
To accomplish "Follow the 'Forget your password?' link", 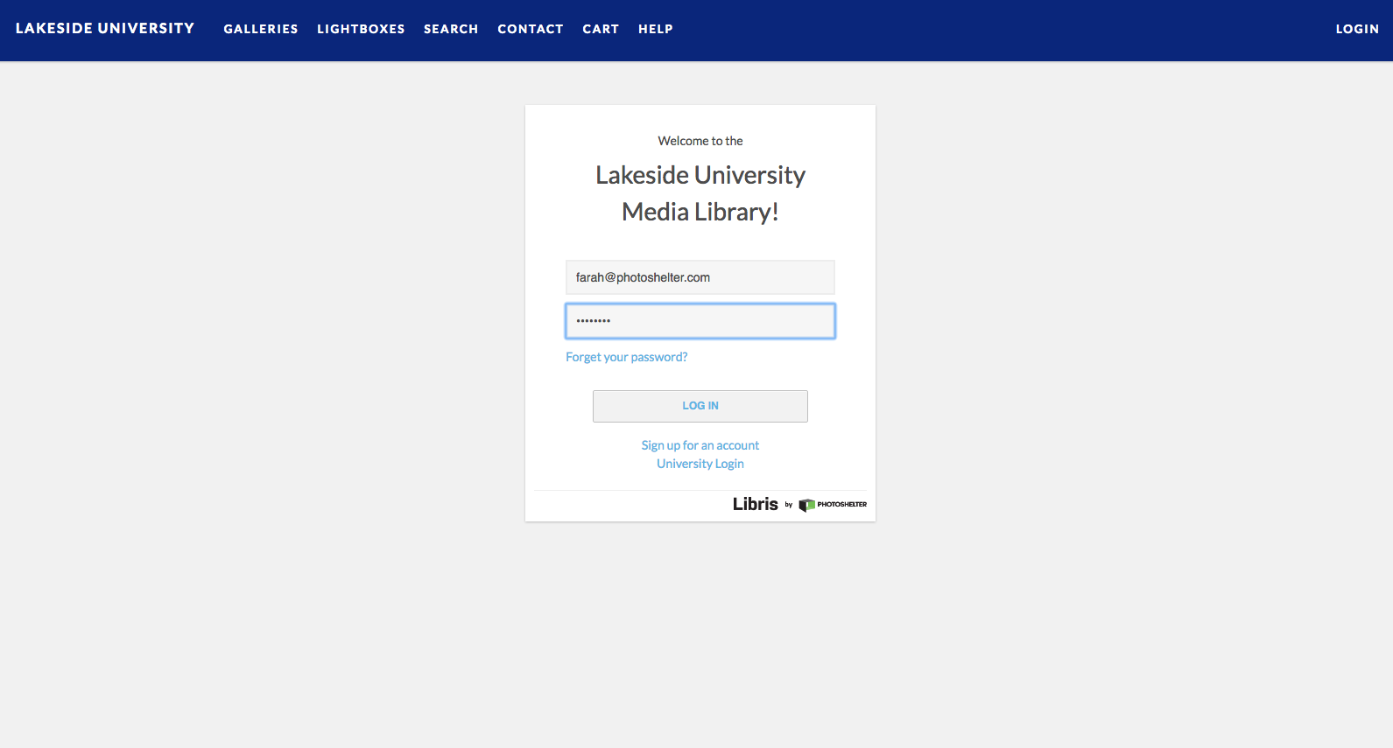I will [626, 357].
